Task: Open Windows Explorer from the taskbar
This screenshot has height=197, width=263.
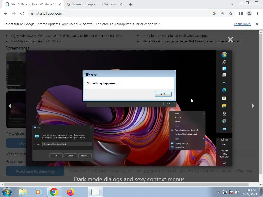Action: click(23, 192)
